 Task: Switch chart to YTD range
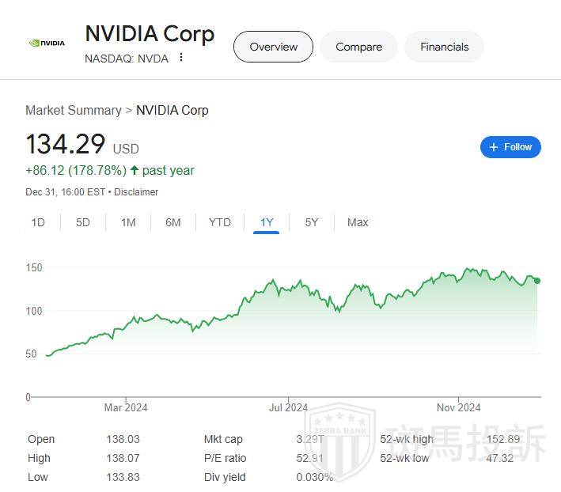219,222
